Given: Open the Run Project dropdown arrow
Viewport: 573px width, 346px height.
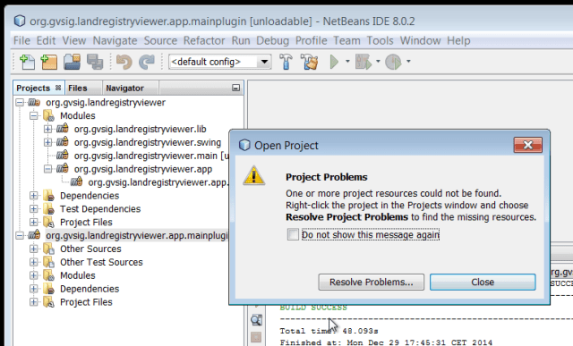Looking at the screenshot, I should point(347,62).
